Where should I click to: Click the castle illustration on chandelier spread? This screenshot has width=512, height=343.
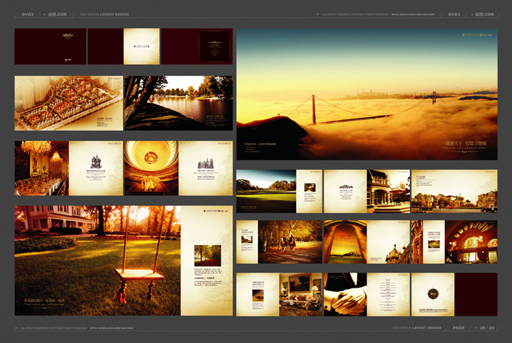click(96, 162)
